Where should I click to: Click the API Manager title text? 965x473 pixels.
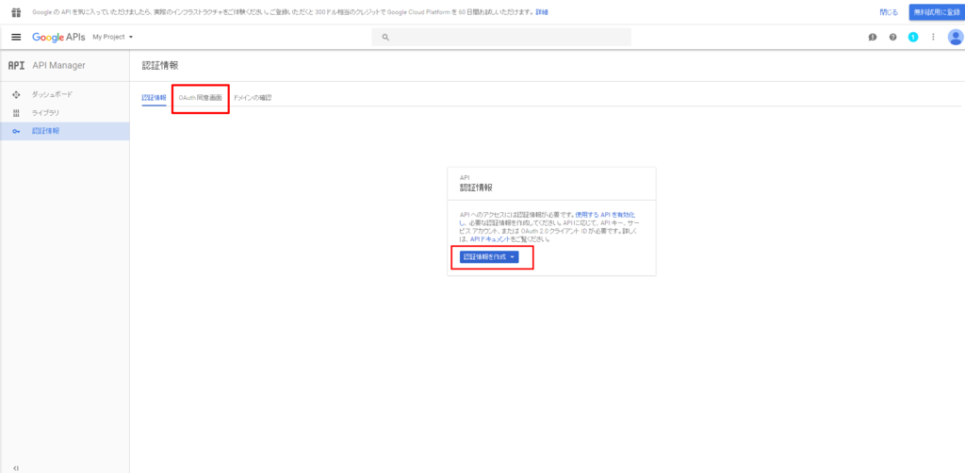(58, 66)
